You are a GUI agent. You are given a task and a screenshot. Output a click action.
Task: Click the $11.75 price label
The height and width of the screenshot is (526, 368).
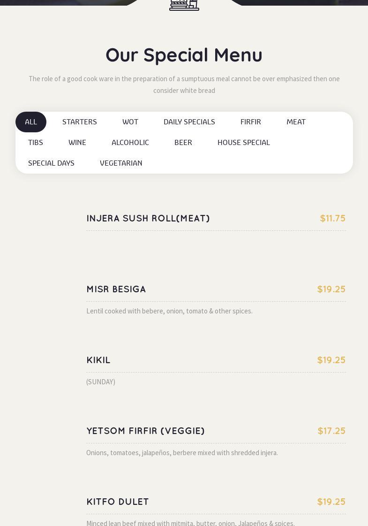332,218
